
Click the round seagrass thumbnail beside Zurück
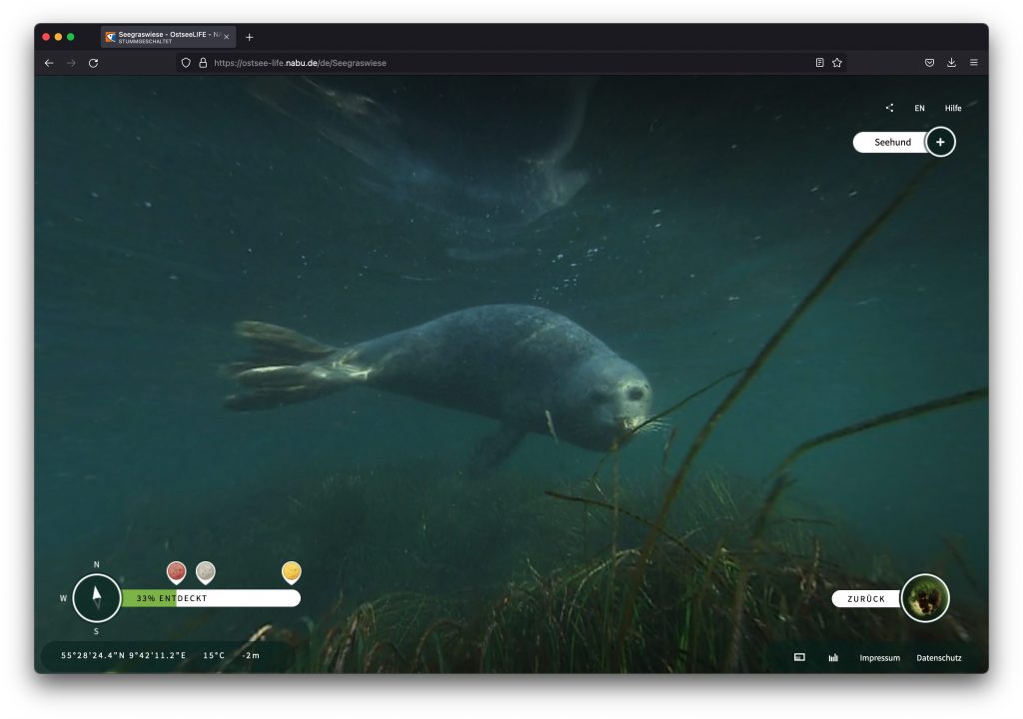[x=925, y=598]
